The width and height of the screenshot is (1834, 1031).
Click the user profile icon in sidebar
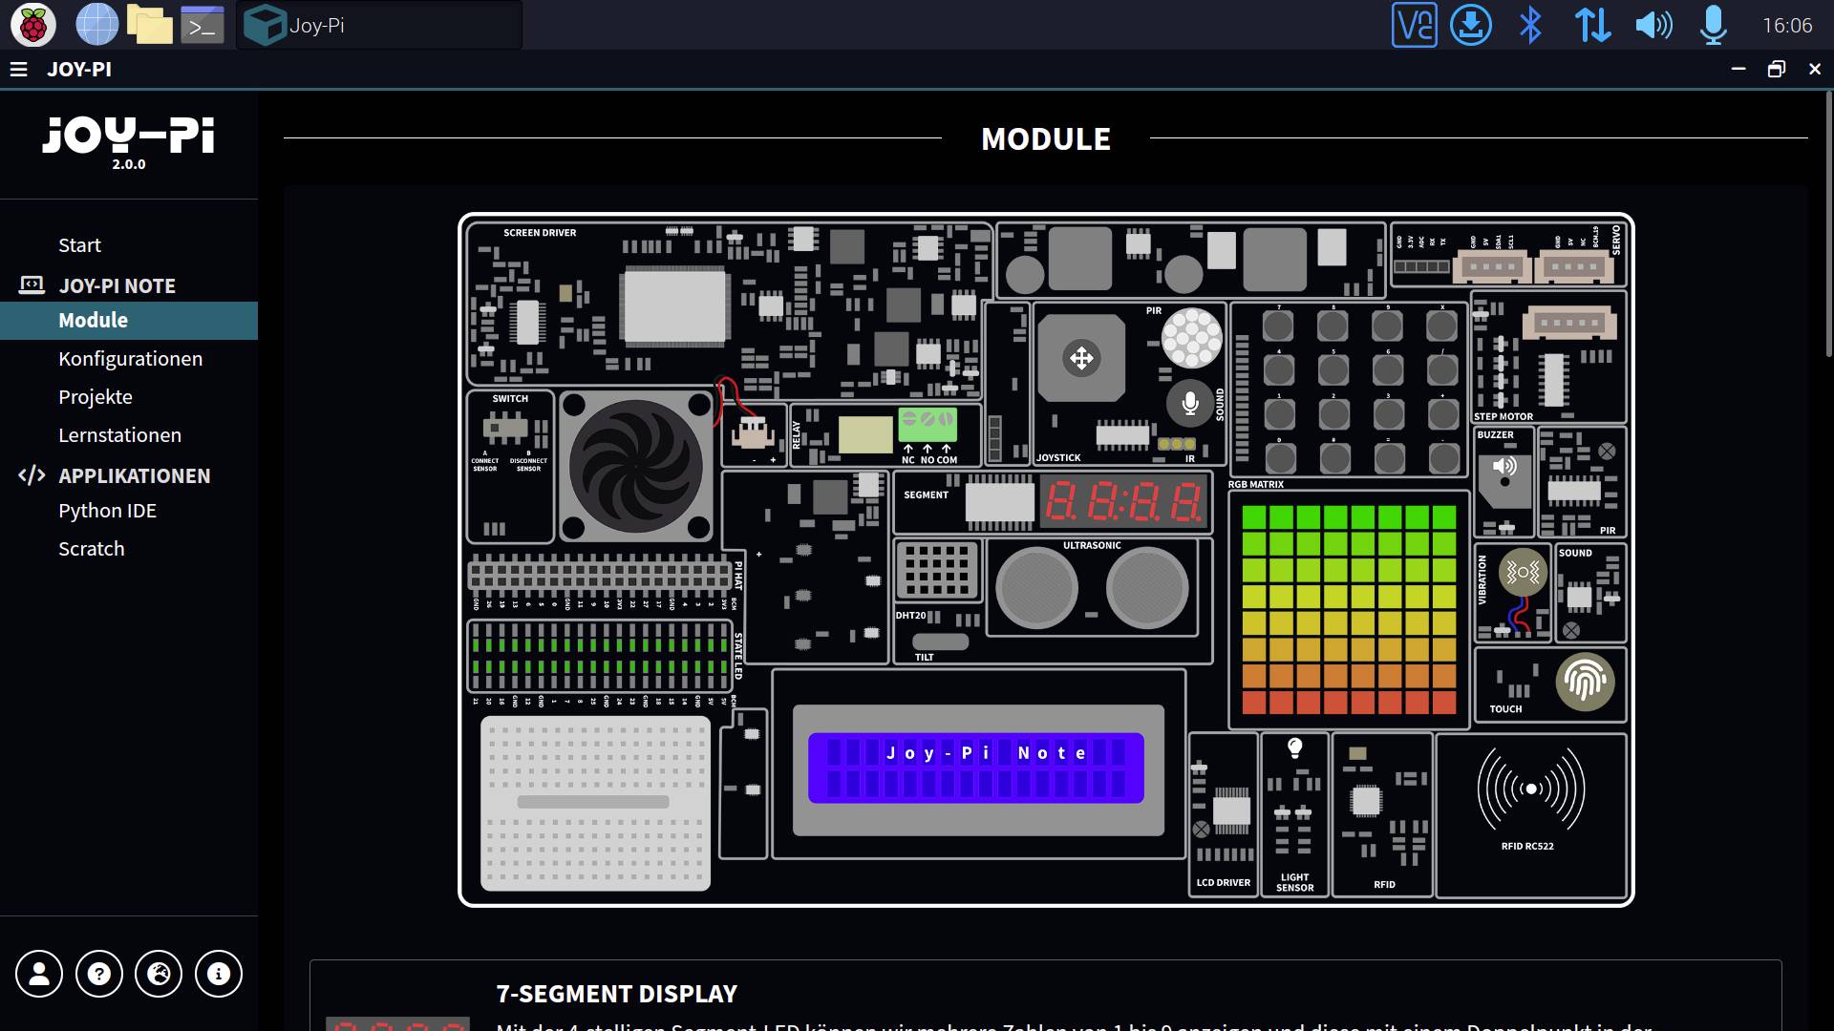click(x=39, y=974)
